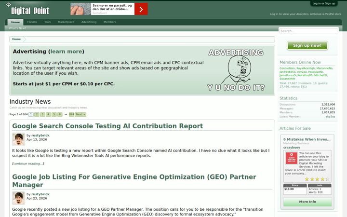Open member MarianneNo's profile
The width and height of the screenshot is (347, 217).
[324, 68]
